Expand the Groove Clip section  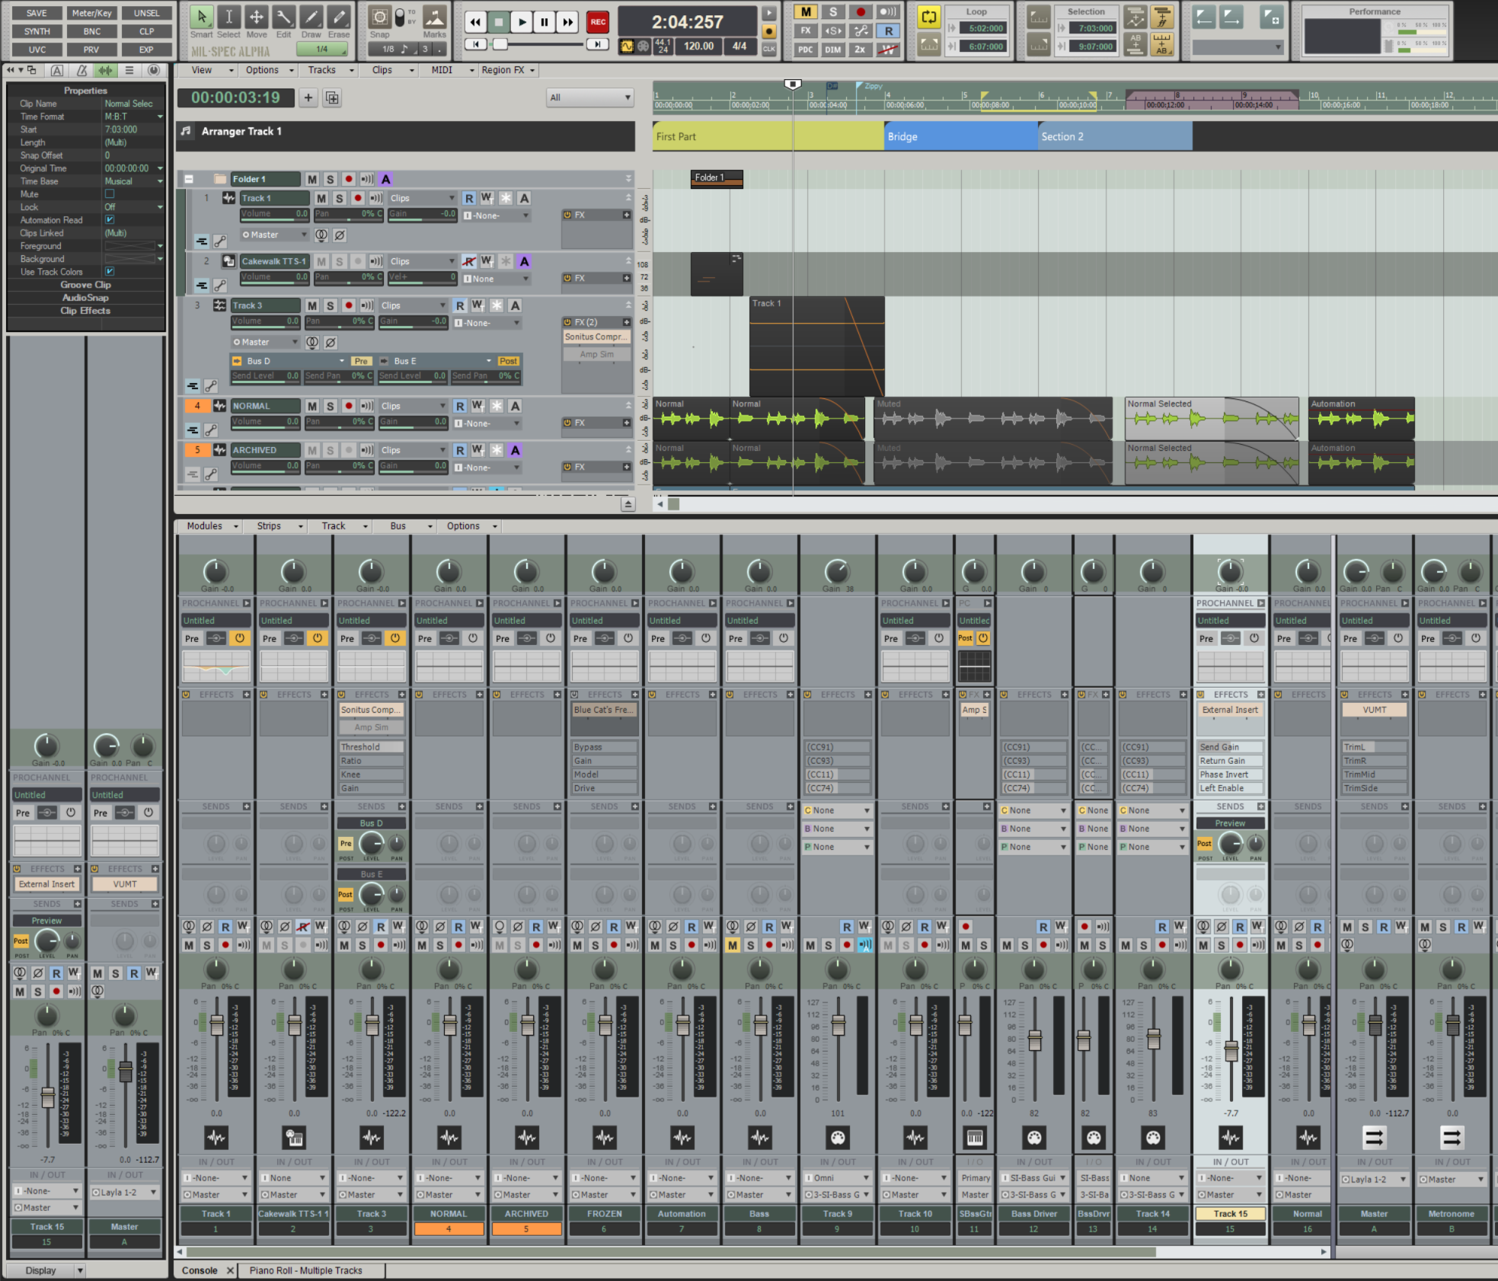point(86,285)
